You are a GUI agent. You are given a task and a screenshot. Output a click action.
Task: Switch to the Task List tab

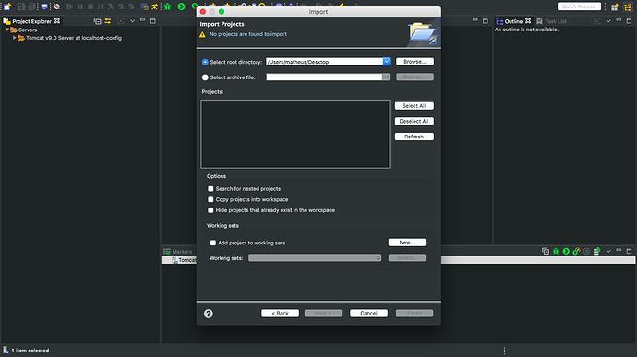pyautogui.click(x=551, y=21)
